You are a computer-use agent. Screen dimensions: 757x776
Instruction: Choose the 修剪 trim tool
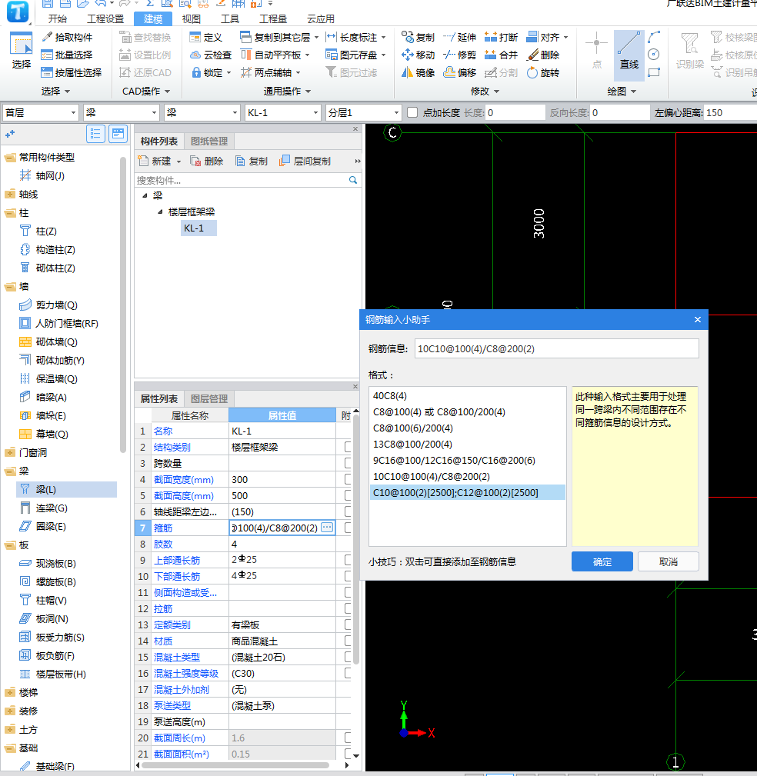tap(459, 55)
